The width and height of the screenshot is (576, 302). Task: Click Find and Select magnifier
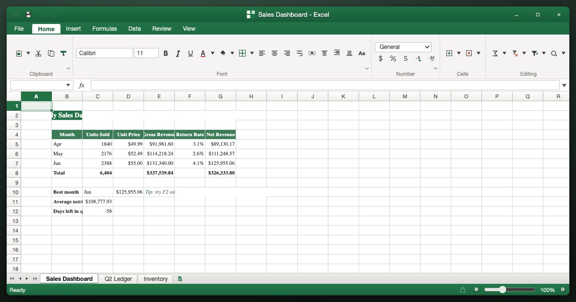pyautogui.click(x=554, y=53)
